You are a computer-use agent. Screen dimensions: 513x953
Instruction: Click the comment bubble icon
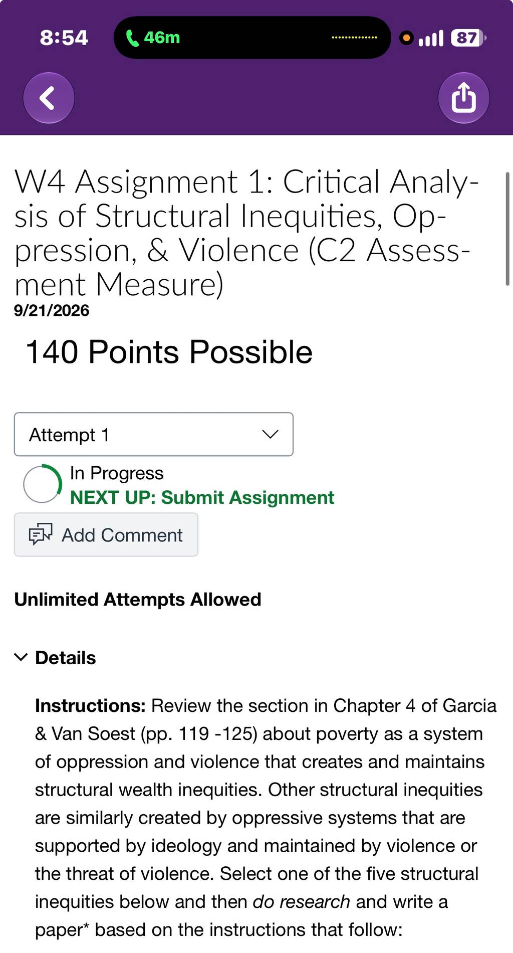tap(41, 534)
